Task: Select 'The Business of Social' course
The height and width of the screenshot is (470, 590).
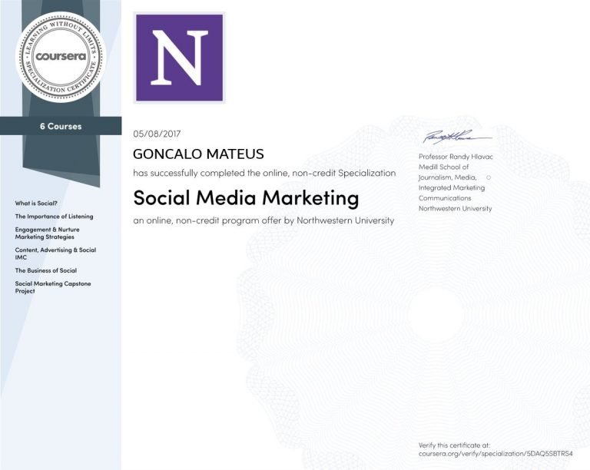Action: pyautogui.click(x=46, y=270)
